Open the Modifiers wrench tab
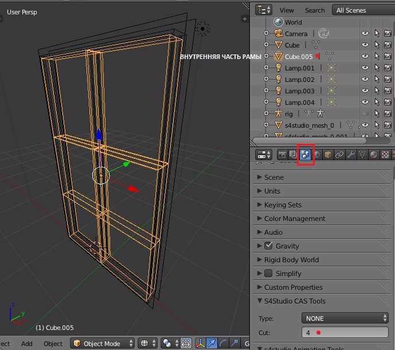The image size is (395, 350). tap(351, 155)
